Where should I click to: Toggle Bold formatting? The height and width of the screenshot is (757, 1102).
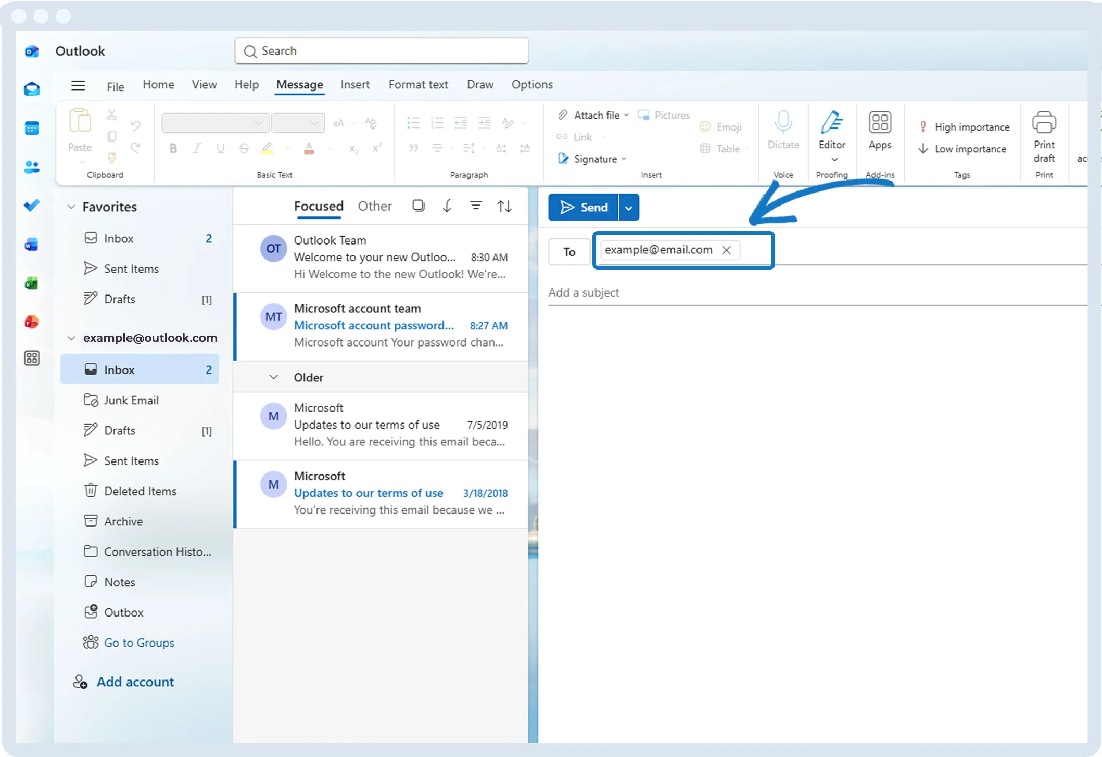[x=173, y=149]
